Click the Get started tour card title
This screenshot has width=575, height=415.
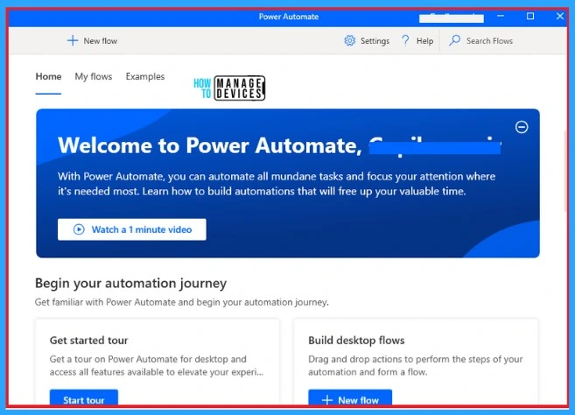pos(88,341)
